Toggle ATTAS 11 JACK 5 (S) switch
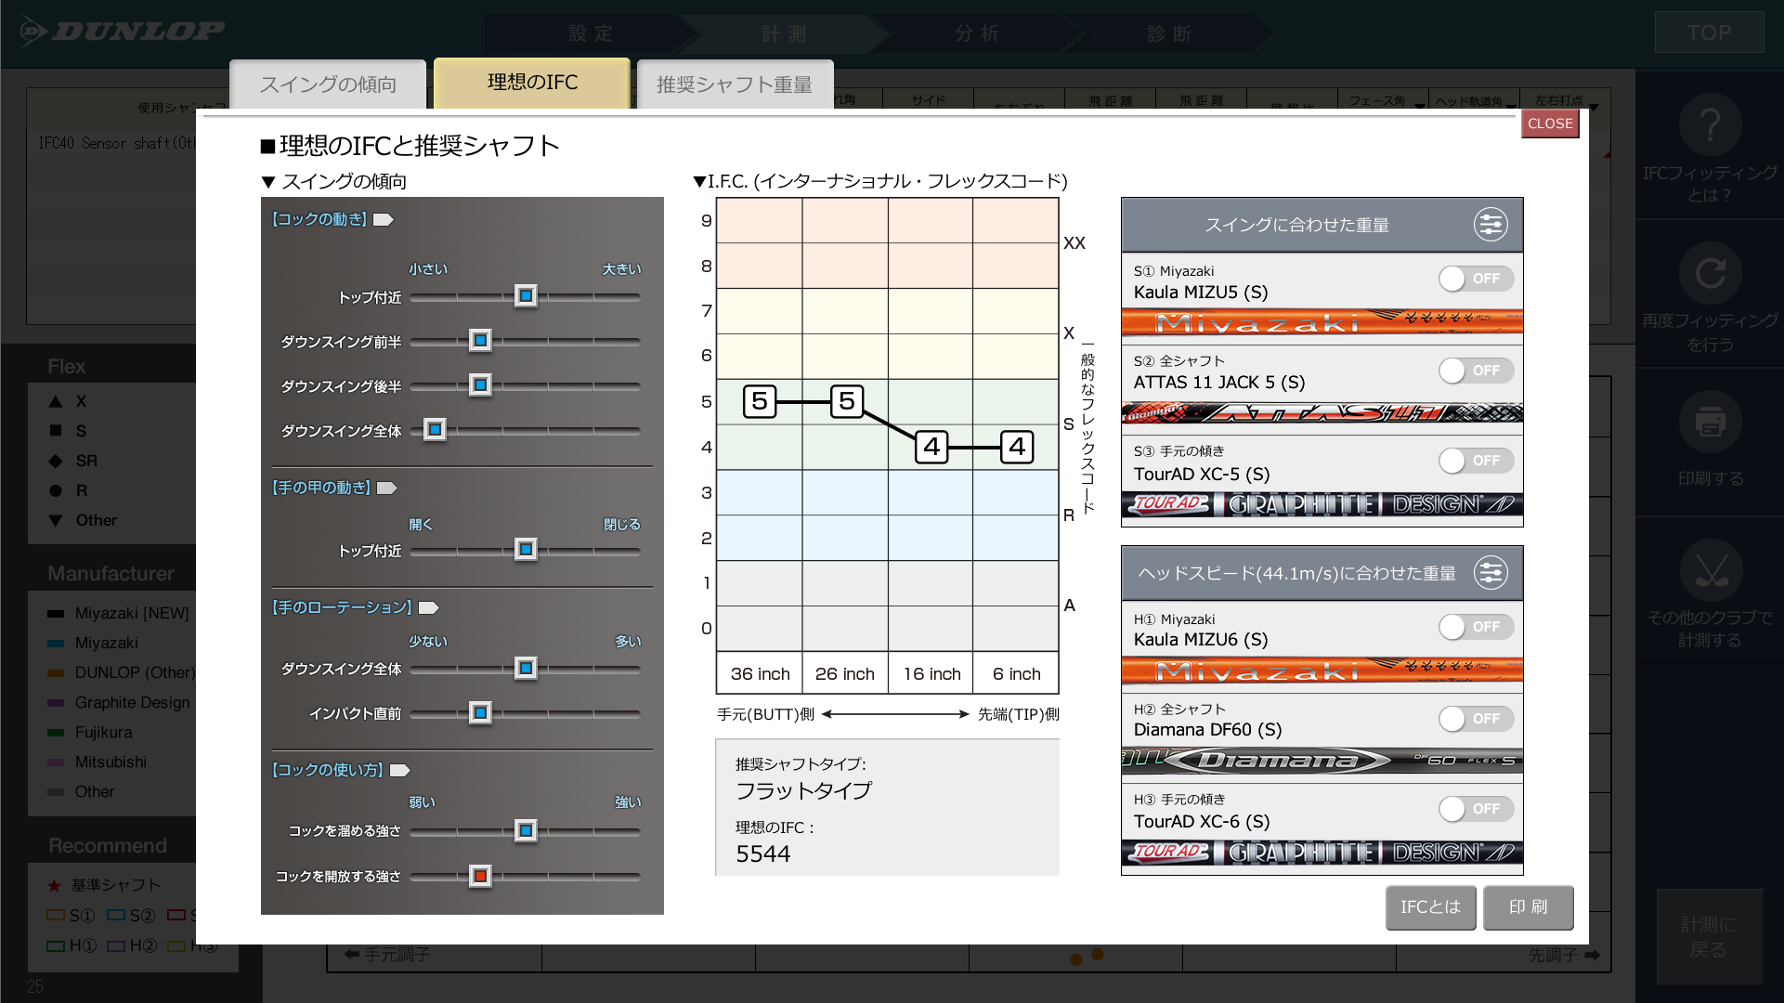 [1476, 371]
